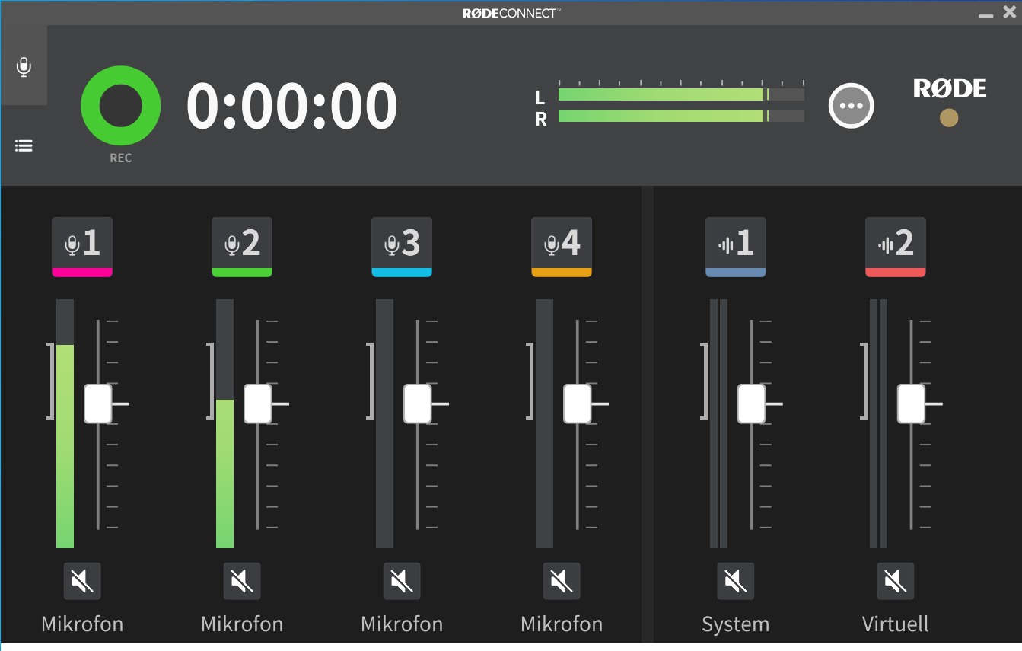Open microphone channel 1 settings

click(82, 246)
